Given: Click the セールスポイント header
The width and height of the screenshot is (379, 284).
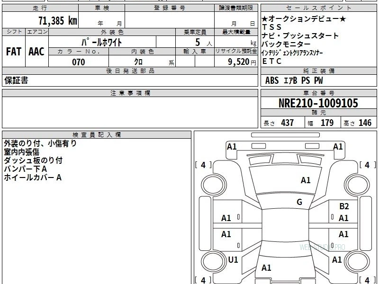Looking at the screenshot, I should tap(318, 8).
